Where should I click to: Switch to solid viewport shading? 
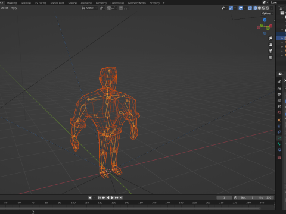tap(259, 8)
